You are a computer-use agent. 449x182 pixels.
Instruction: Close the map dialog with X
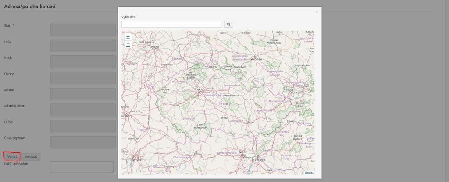pos(317,12)
